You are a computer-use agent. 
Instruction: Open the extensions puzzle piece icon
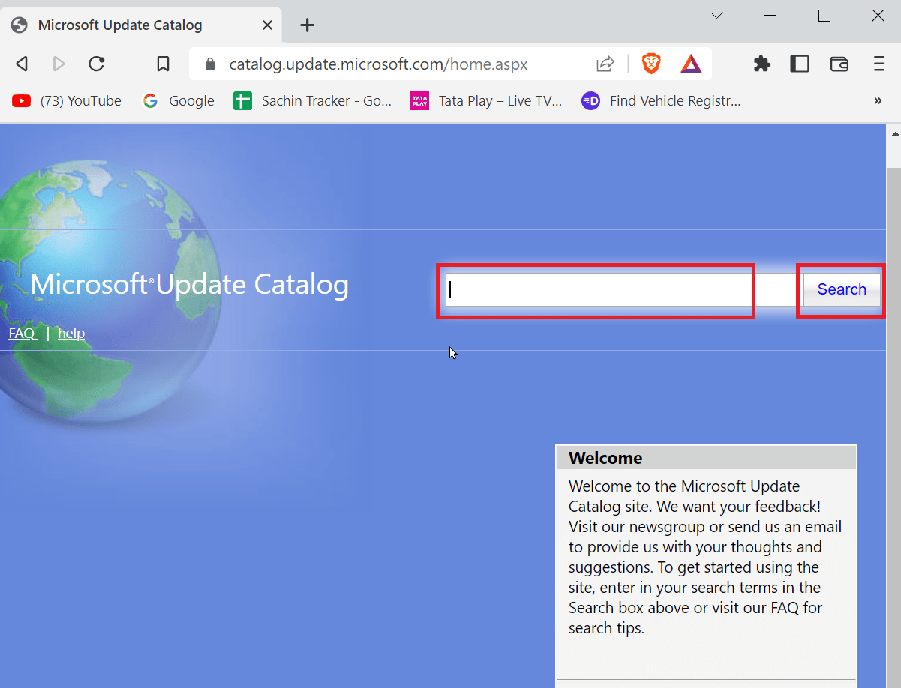point(762,64)
